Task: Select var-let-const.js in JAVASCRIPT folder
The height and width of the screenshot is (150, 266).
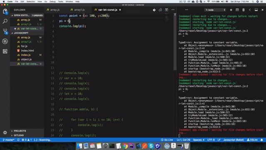Action: [27, 64]
